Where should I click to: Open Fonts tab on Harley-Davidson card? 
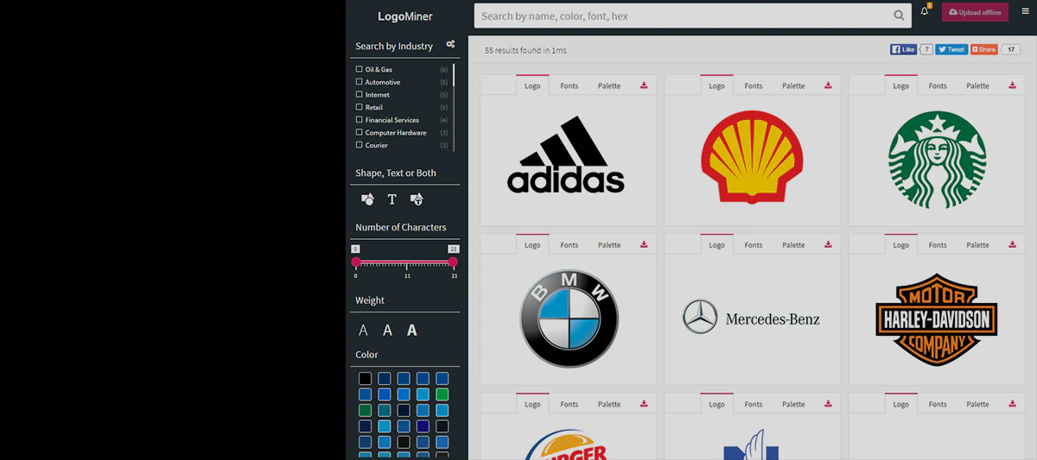pyautogui.click(x=938, y=244)
